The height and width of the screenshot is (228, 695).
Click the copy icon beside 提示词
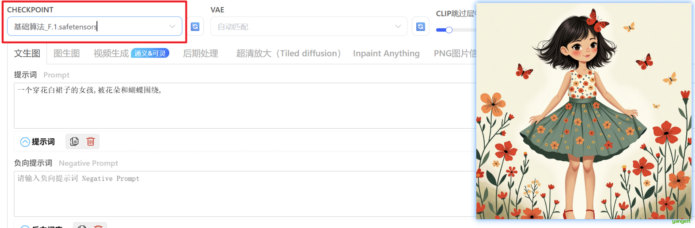74,142
